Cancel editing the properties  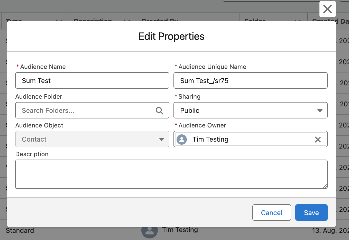pos(272,213)
